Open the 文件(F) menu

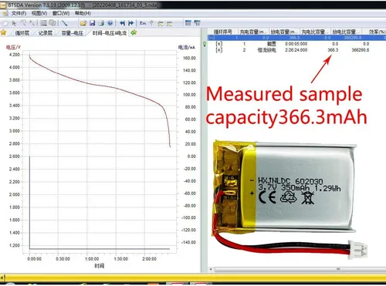[19, 13]
